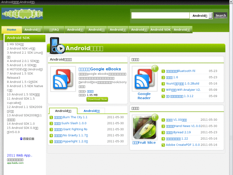Open sidebar item 6 MOTODEV
Image resolution: width=233 pixels, height=175 pixels.
25,69
